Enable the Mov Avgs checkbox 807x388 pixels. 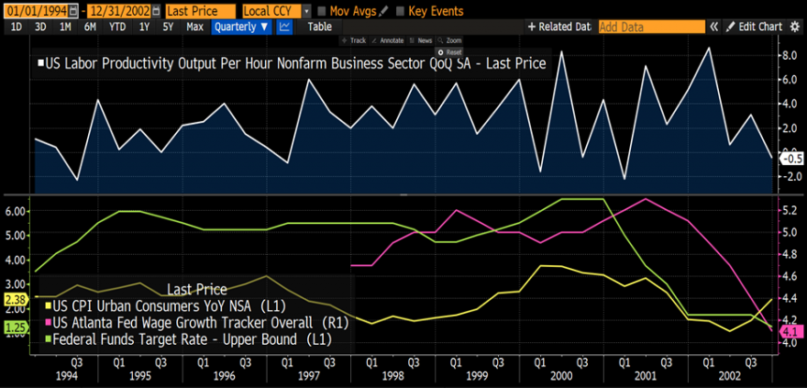[x=321, y=11]
